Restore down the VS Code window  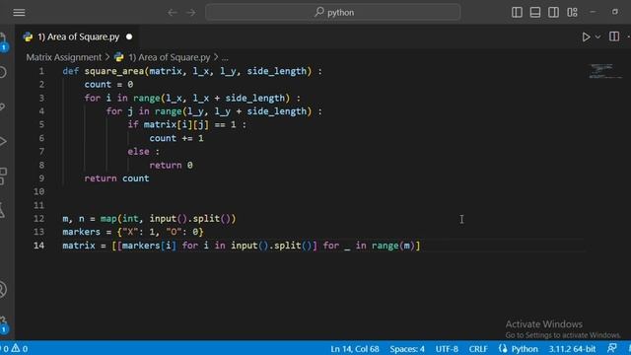click(615, 12)
